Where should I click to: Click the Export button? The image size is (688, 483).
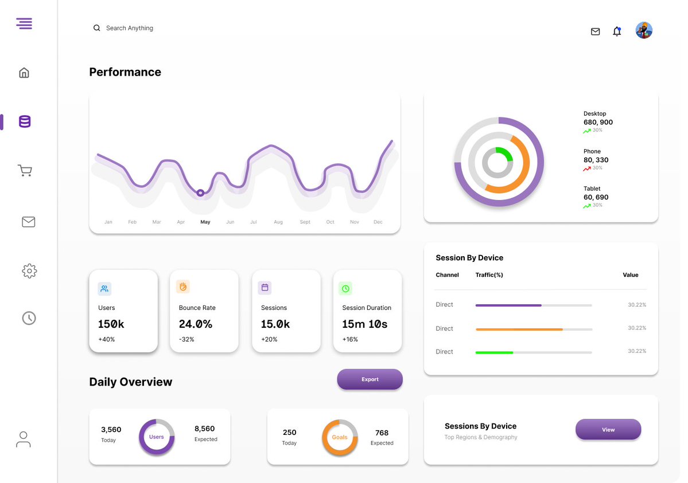(x=370, y=379)
